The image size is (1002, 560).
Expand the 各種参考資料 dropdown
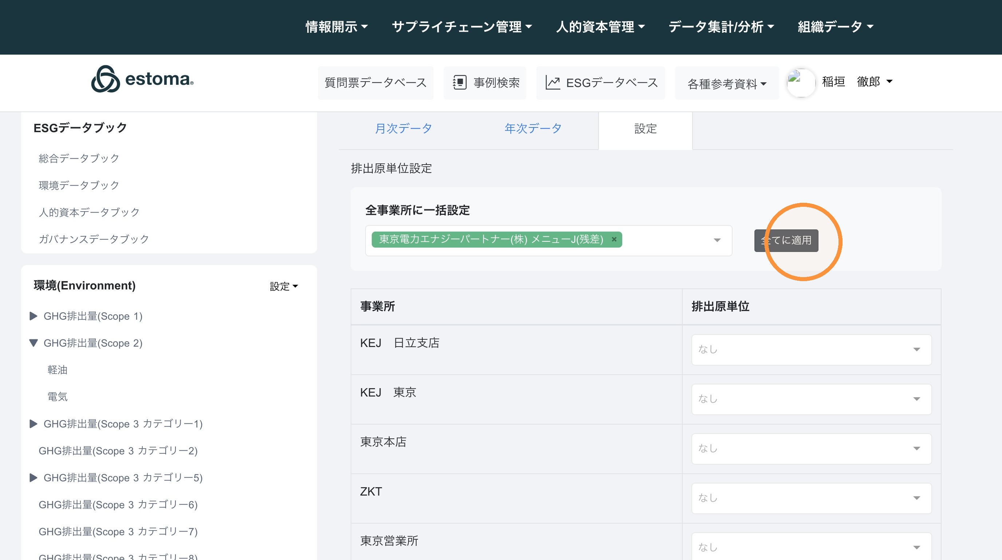click(x=727, y=83)
